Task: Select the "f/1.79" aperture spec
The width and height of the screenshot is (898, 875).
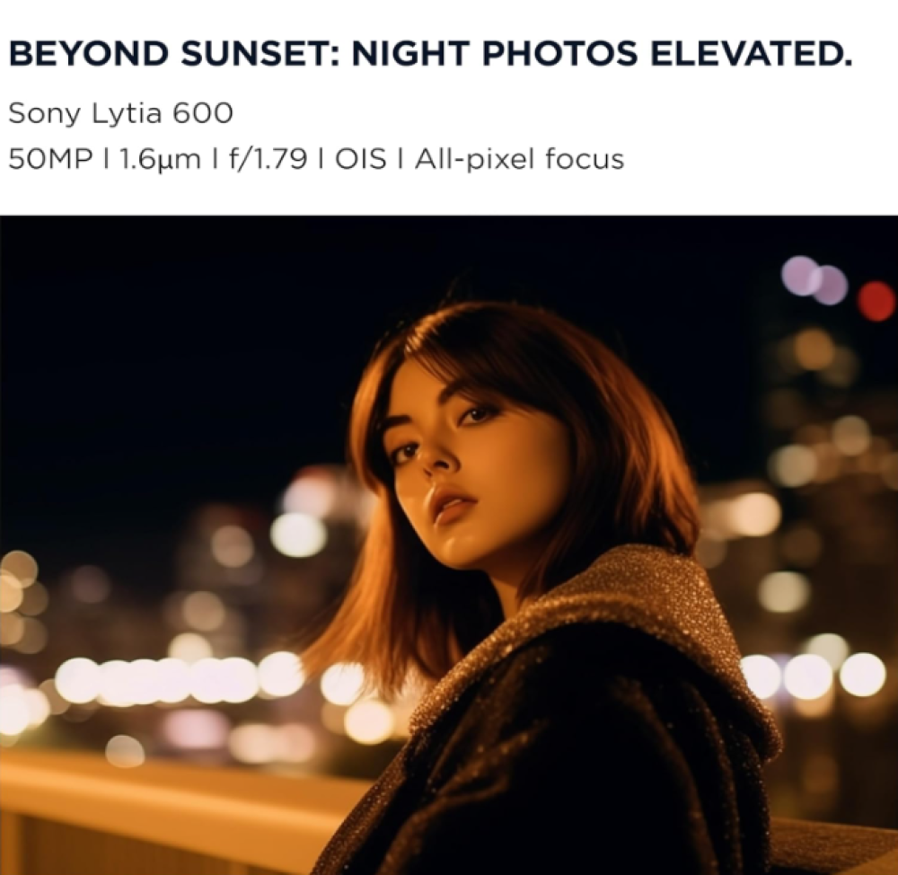Action: (268, 159)
